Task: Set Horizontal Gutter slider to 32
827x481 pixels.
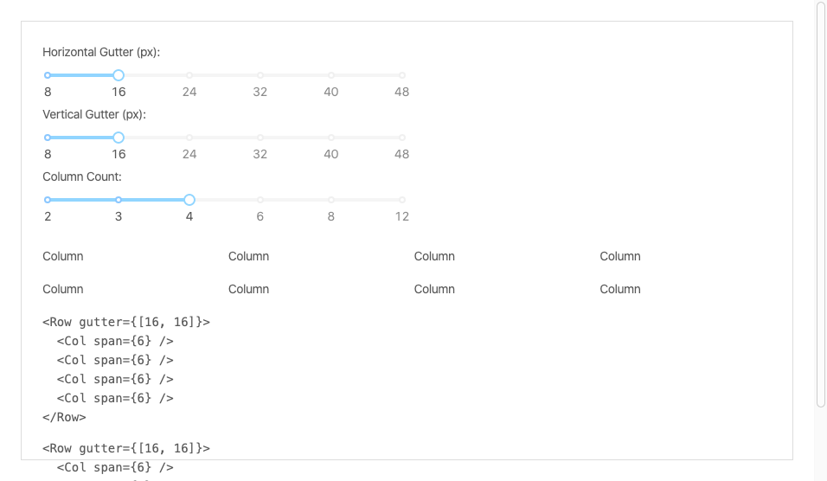Action: tap(260, 75)
